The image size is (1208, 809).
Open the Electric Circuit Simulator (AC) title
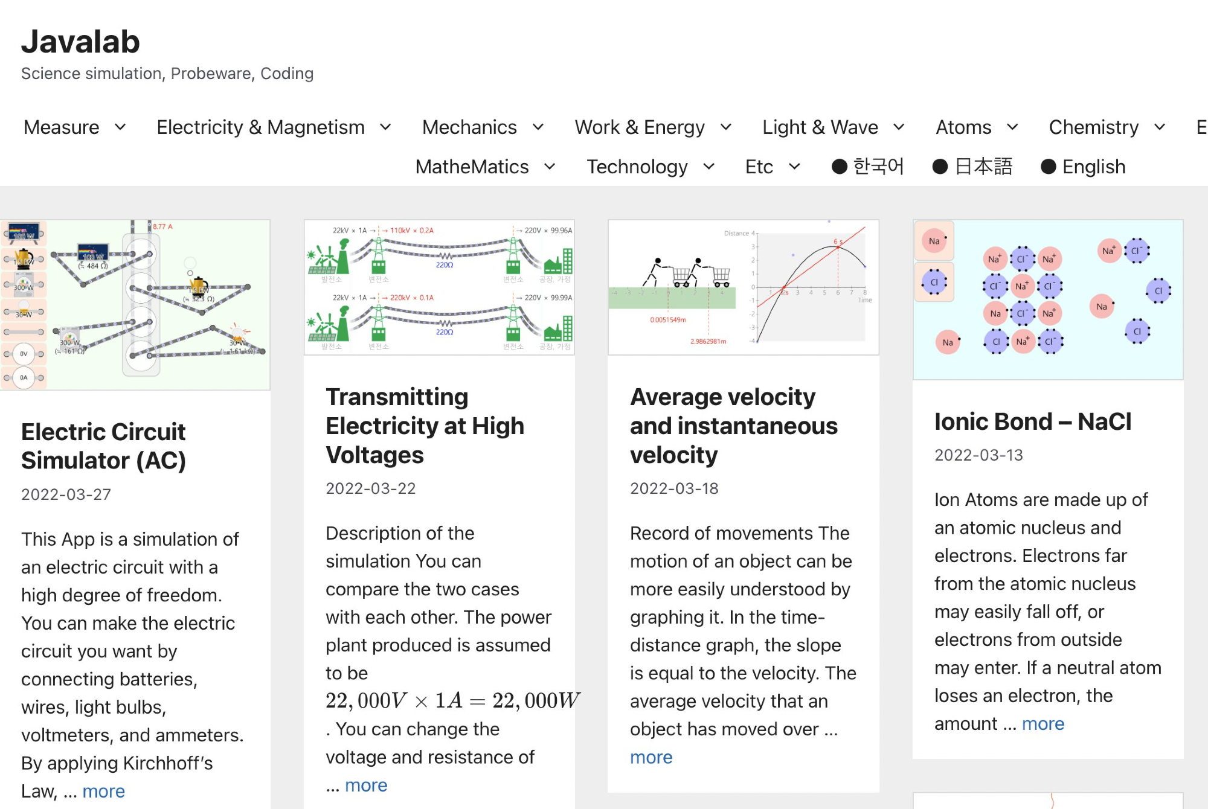click(x=103, y=446)
